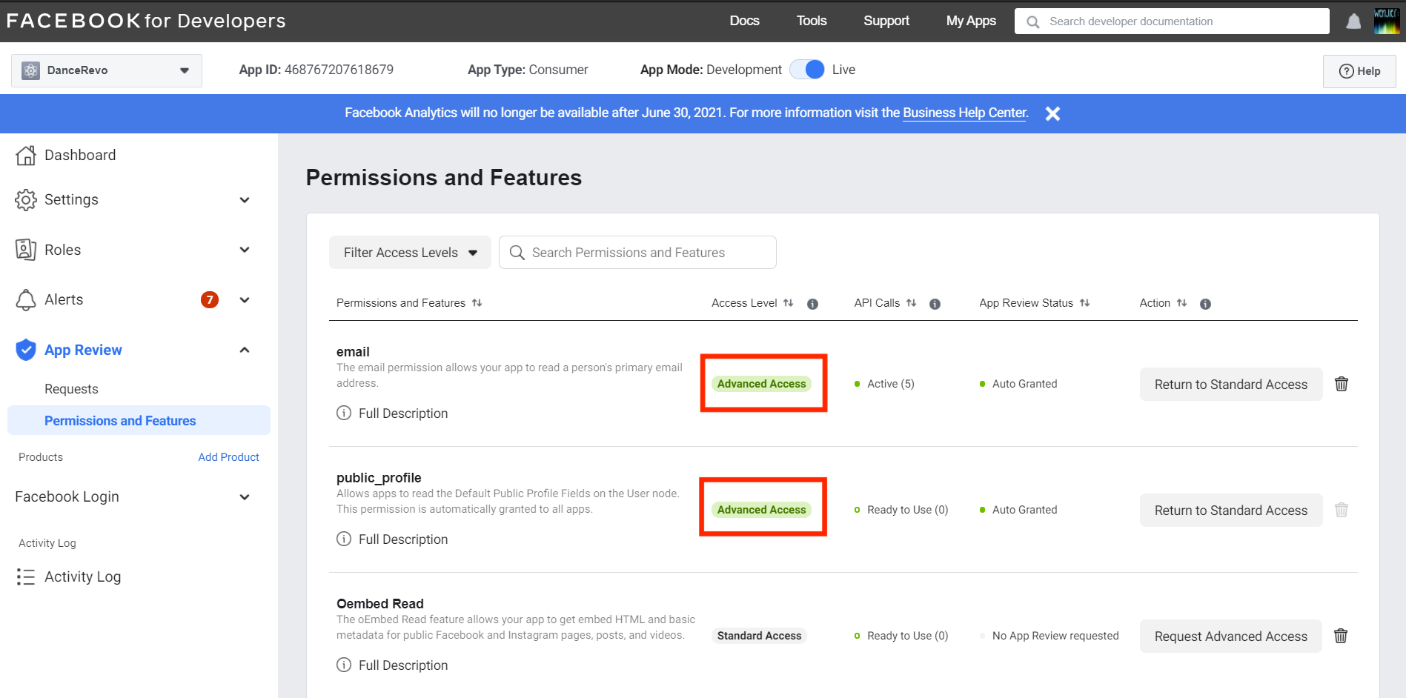Expand the Alerts sidebar section
This screenshot has height=698, width=1406.
point(245,300)
